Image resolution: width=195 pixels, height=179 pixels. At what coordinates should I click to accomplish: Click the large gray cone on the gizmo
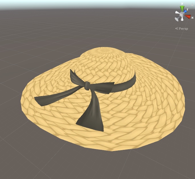[x=177, y=19]
